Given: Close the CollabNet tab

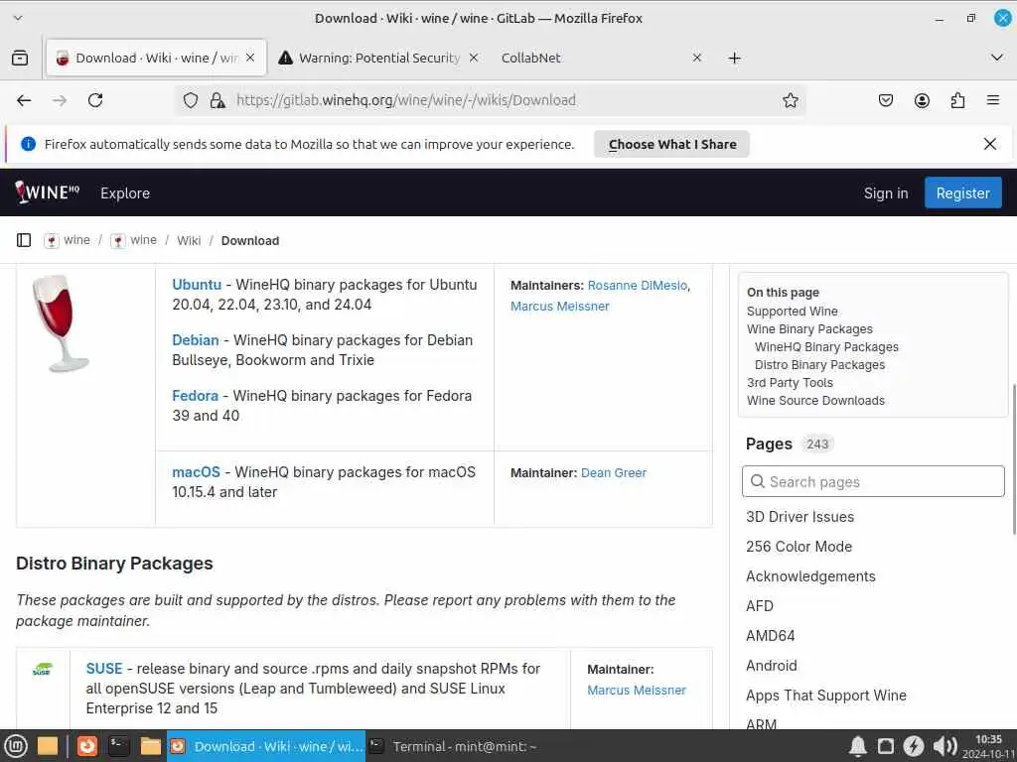Looking at the screenshot, I should point(697,58).
